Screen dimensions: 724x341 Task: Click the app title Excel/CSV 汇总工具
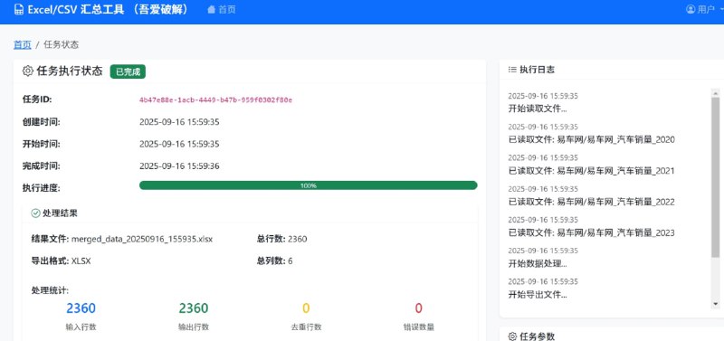point(76,10)
